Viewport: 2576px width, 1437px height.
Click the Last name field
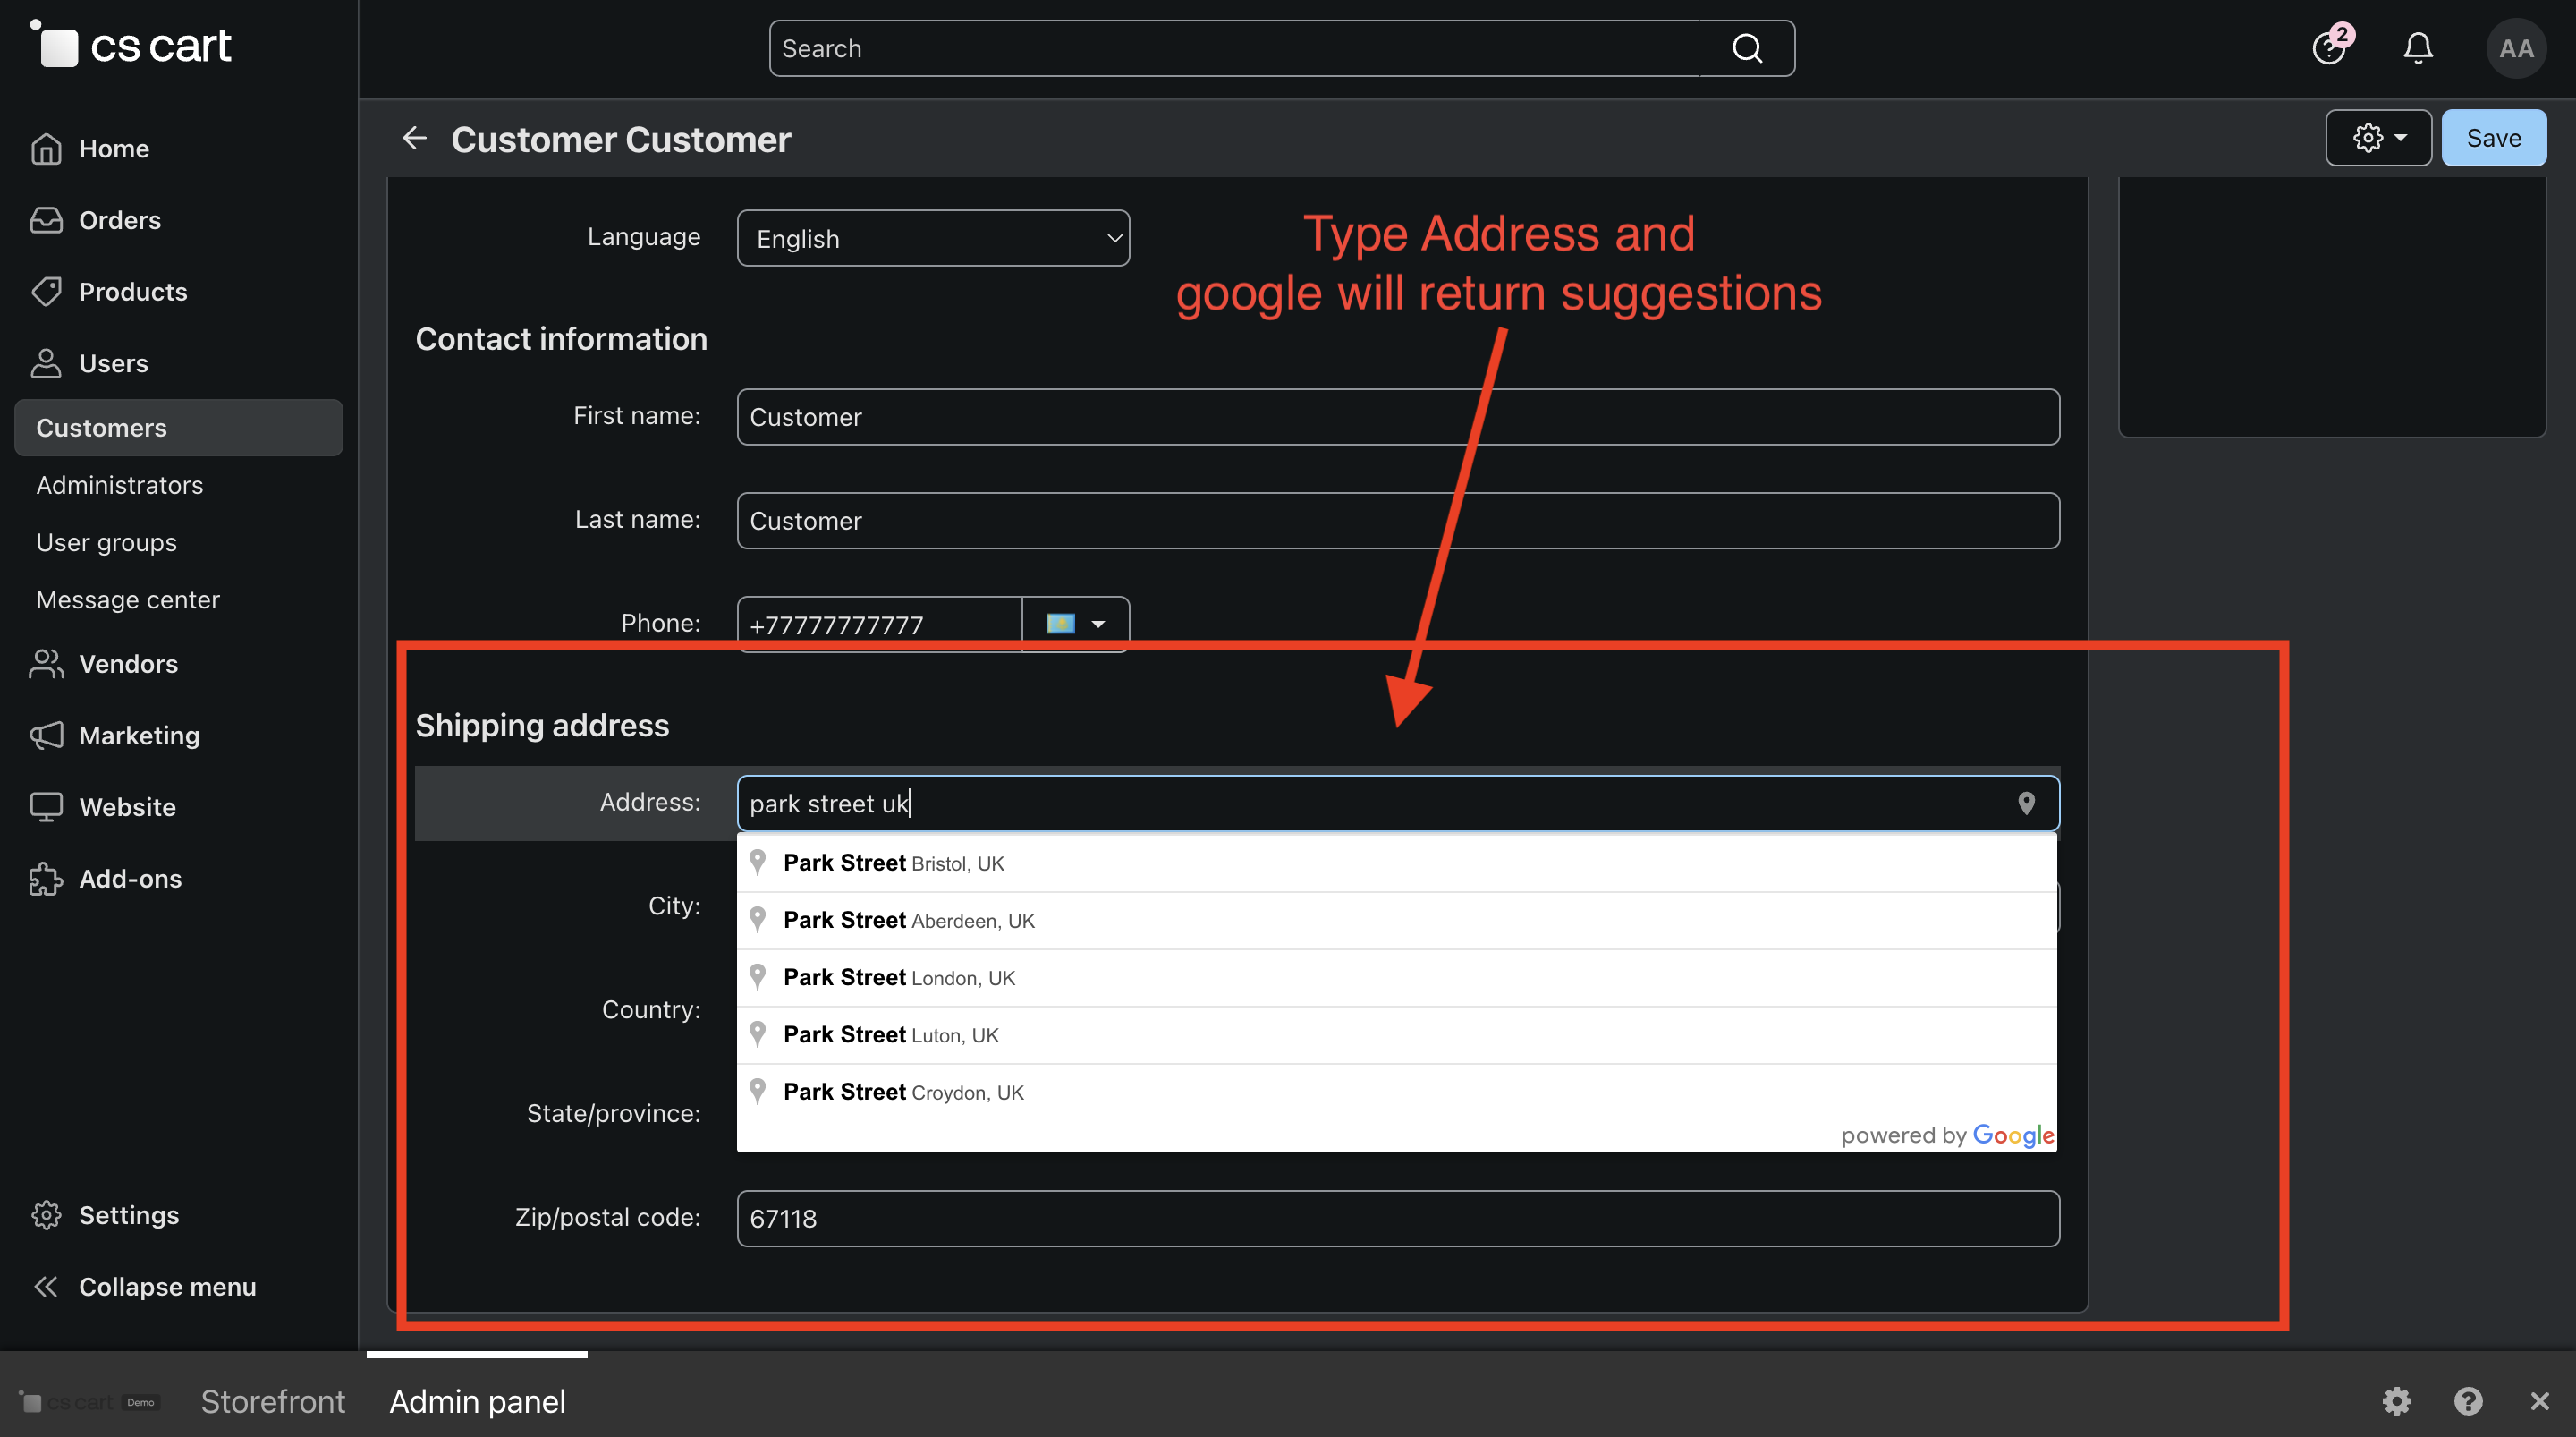click(x=1398, y=521)
